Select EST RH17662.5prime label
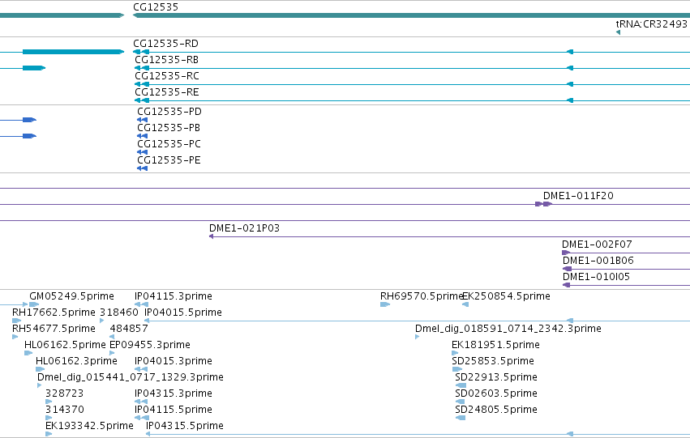The height and width of the screenshot is (438, 690). [54, 313]
